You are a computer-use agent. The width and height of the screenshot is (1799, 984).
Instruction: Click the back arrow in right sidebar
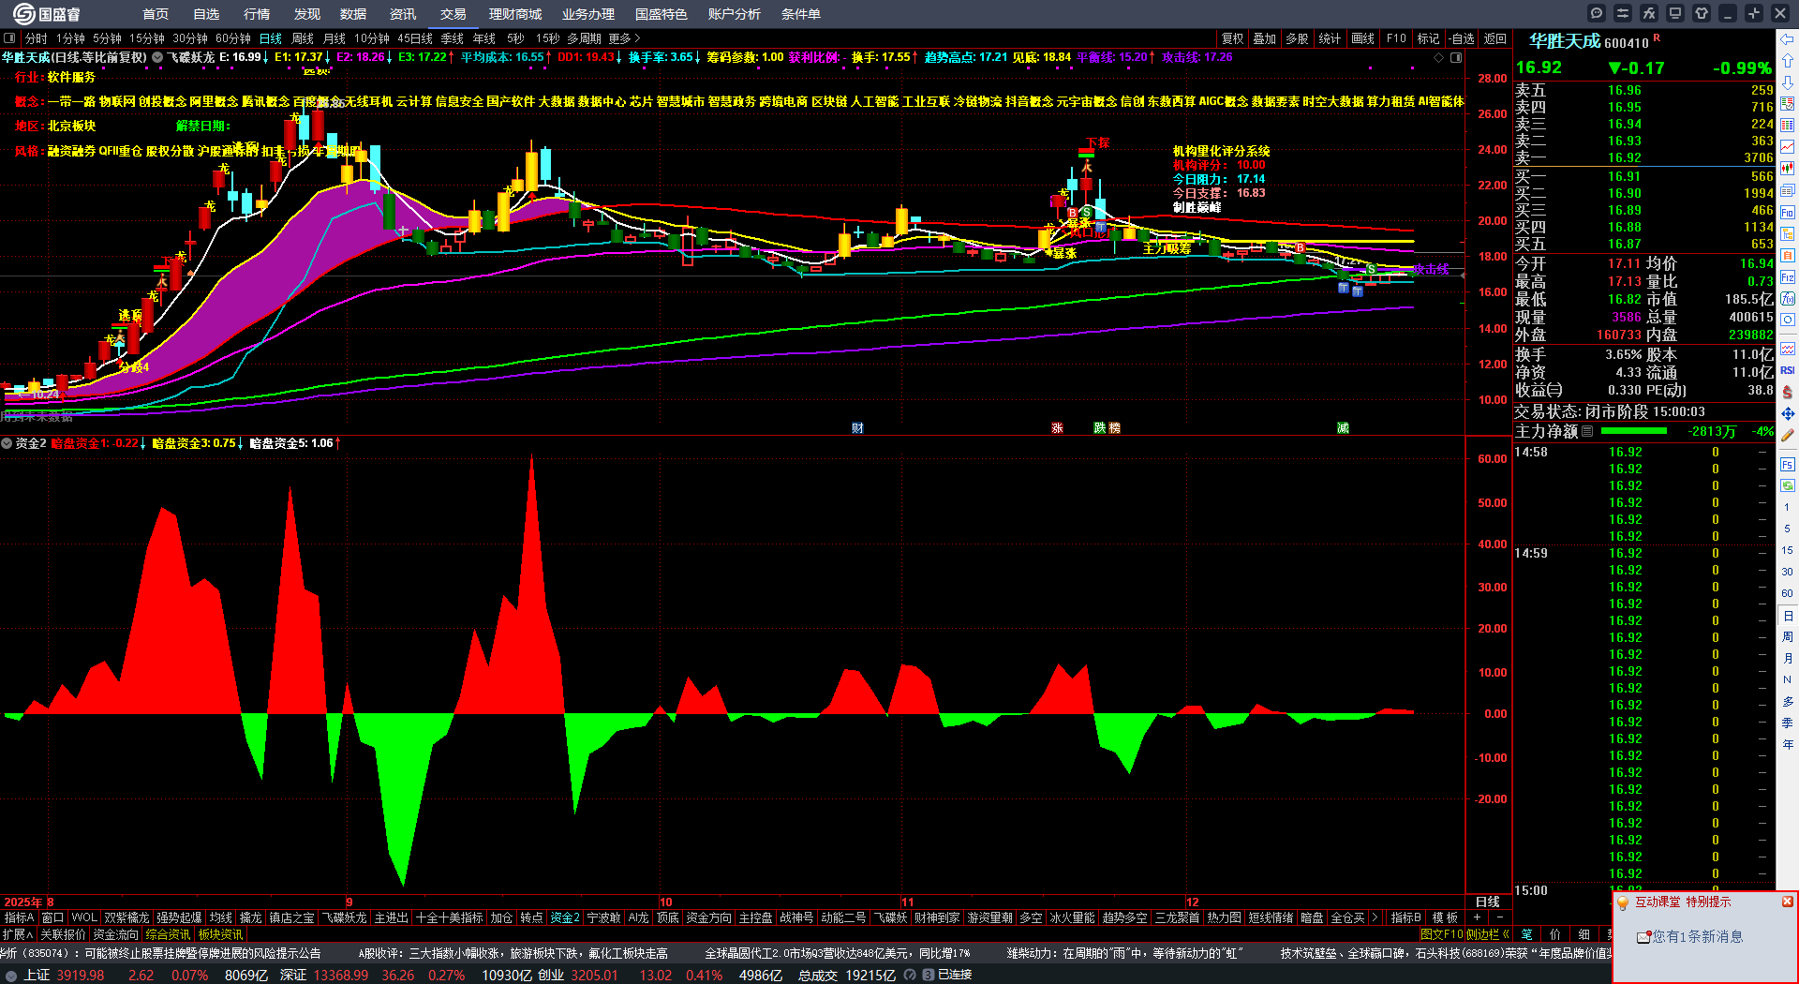pyautogui.click(x=1788, y=39)
